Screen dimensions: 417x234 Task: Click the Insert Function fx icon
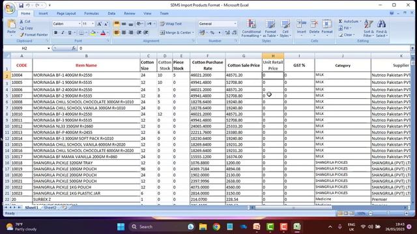(74, 48)
